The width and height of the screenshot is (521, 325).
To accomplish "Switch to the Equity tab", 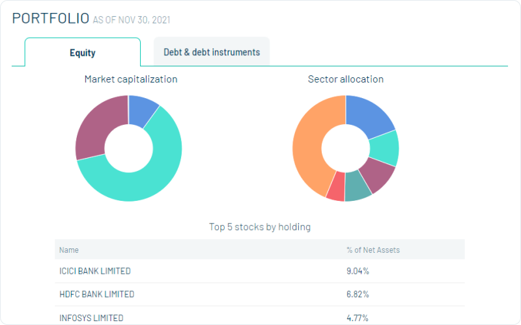I will click(83, 53).
